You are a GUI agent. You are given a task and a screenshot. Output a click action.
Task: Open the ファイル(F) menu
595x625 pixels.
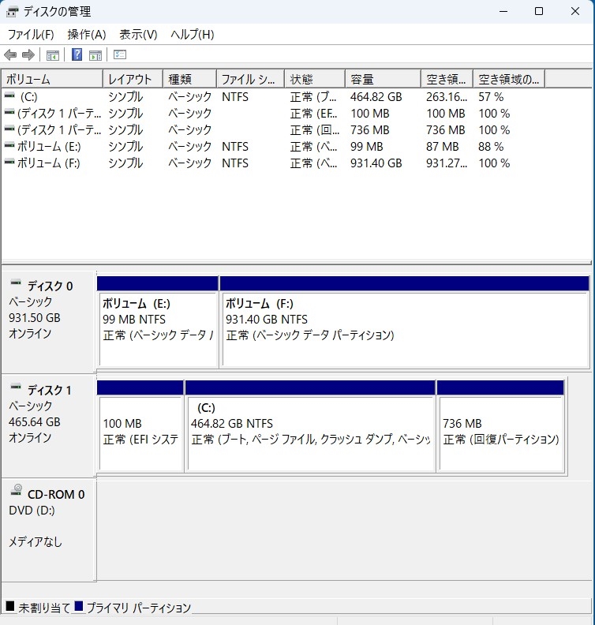click(x=31, y=35)
